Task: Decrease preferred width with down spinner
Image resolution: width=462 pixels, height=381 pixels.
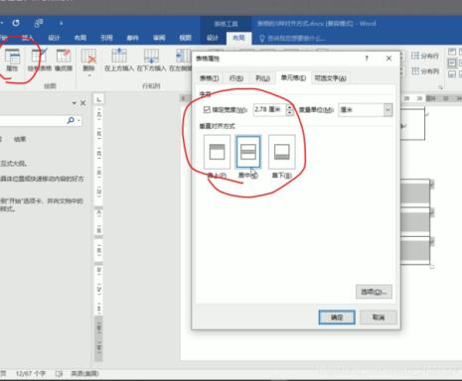Action: pos(290,113)
